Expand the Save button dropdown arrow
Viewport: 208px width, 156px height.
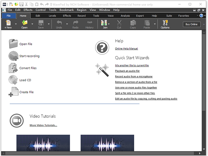(x=49, y=24)
